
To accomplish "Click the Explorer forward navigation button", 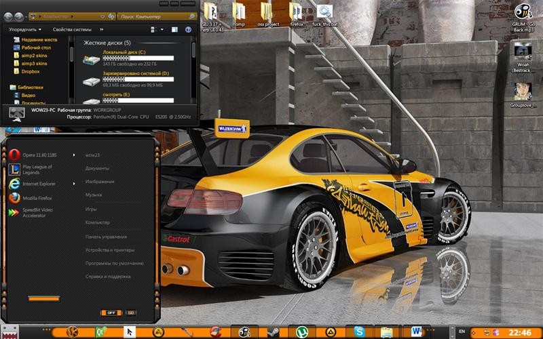I will tap(19, 16).
